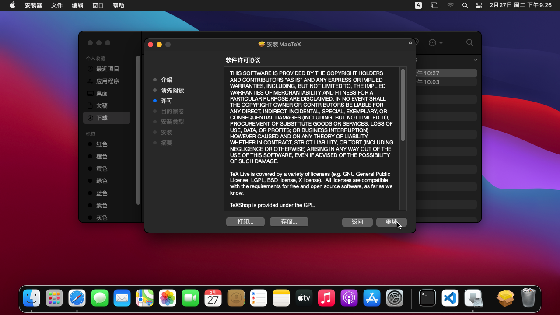
Task: Open Terminal from the Dock
Action: [427, 298]
